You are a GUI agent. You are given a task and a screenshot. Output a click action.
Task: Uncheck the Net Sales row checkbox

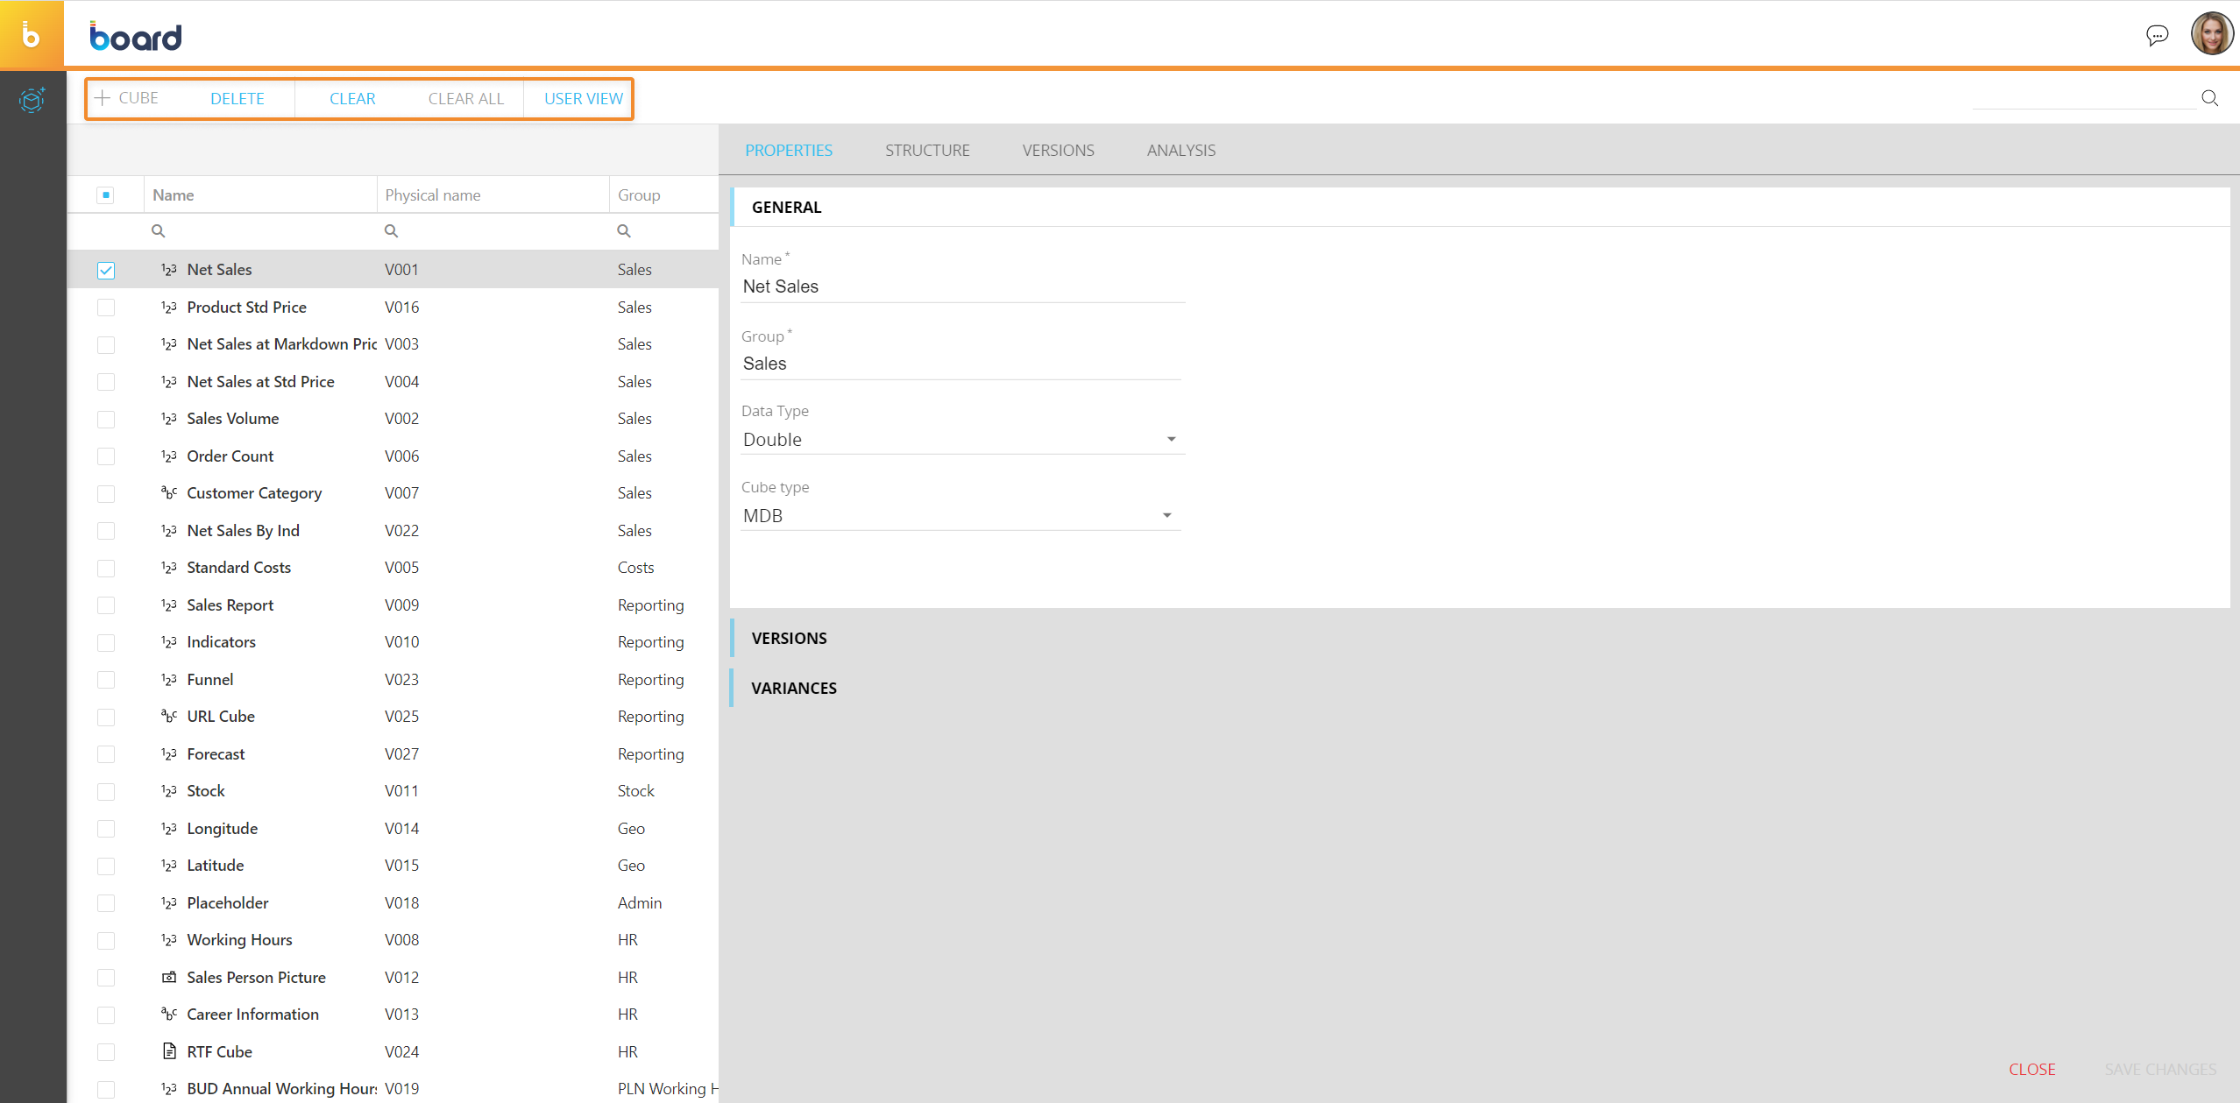106,270
